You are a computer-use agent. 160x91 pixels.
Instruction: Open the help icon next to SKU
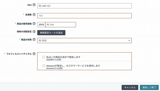[x=34, y=5]
